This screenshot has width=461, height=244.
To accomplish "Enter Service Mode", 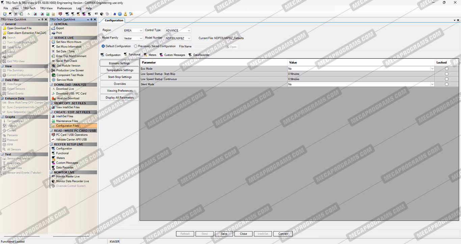I will point(65,80).
